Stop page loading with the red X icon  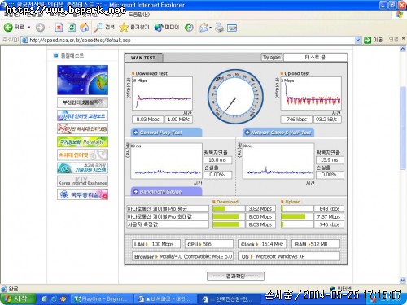pyautogui.click(x=59, y=28)
